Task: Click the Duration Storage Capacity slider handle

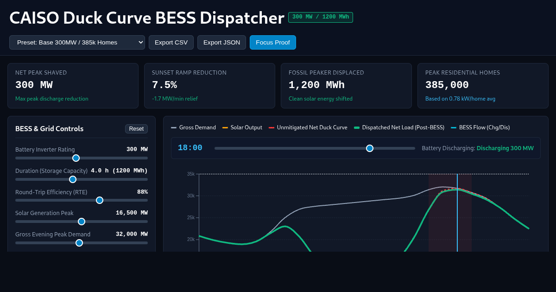Action: 73,179
